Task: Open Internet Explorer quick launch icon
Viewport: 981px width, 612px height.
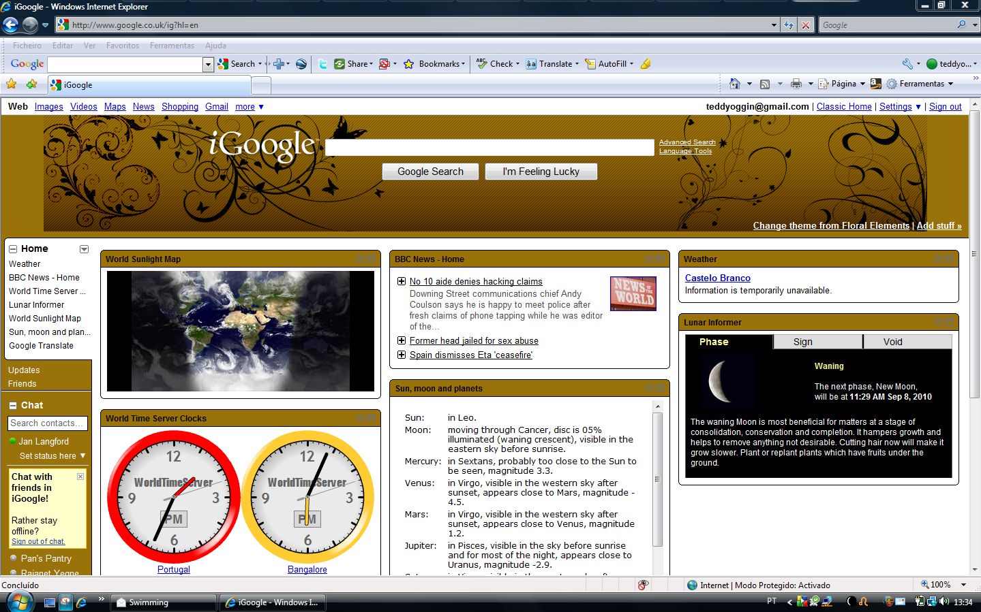Action: (x=81, y=602)
